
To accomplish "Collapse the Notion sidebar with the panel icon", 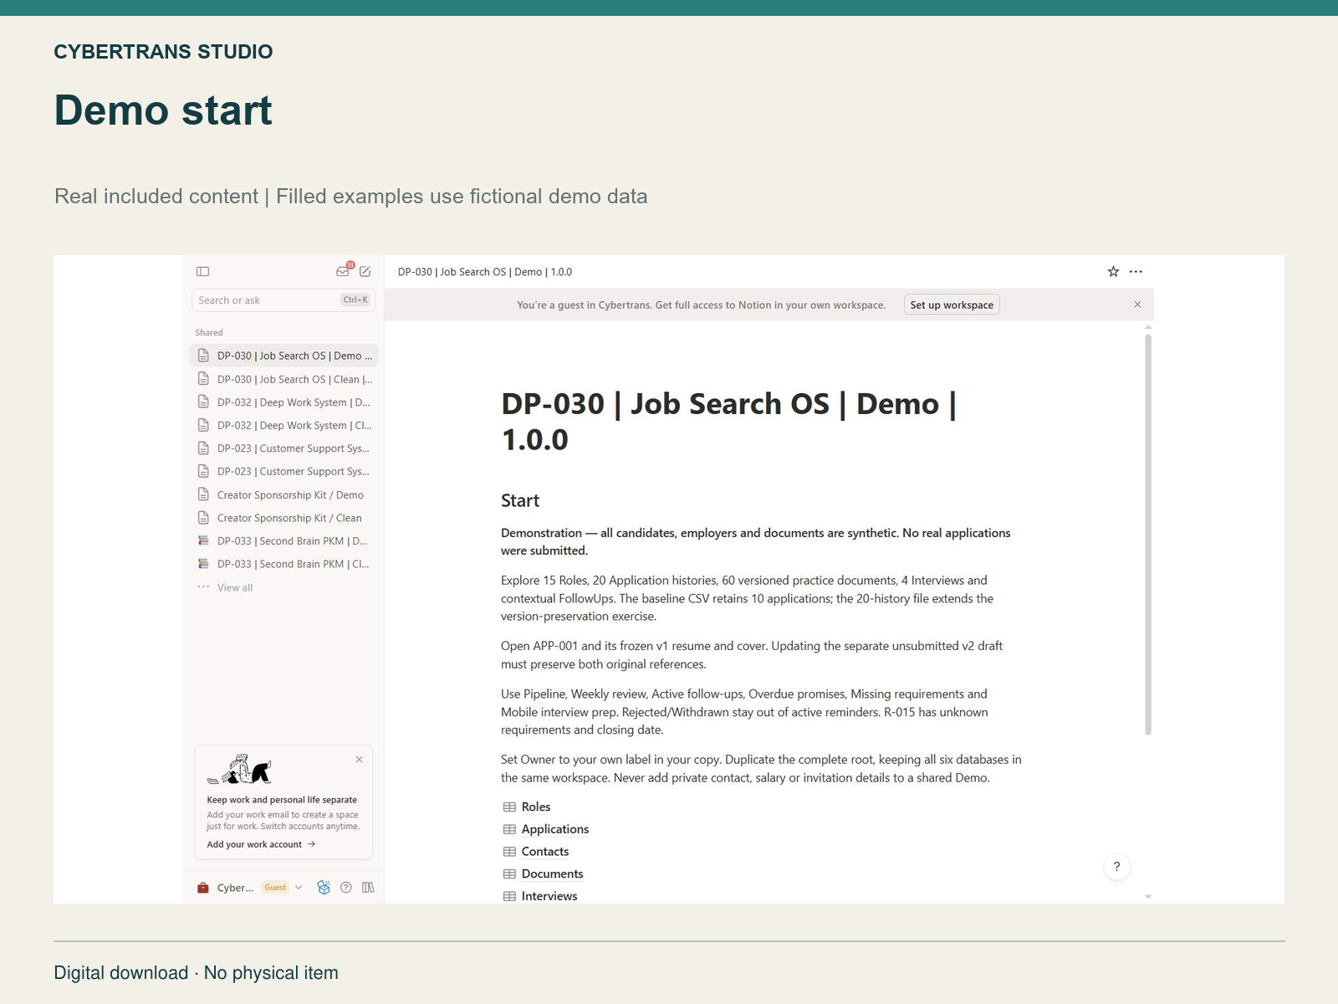I will (x=202, y=271).
